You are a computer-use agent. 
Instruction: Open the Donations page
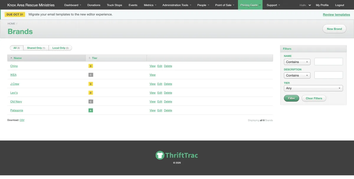click(94, 5)
